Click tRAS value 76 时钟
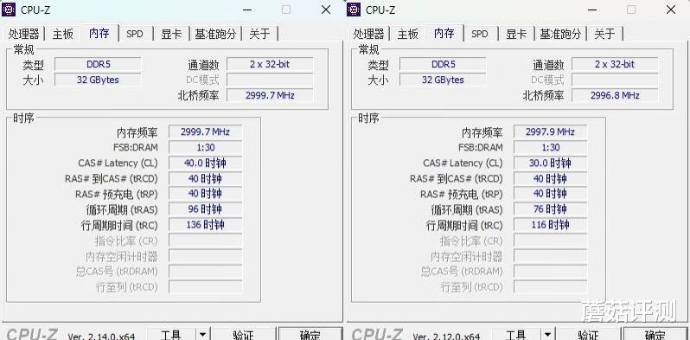690x340 pixels. point(551,209)
